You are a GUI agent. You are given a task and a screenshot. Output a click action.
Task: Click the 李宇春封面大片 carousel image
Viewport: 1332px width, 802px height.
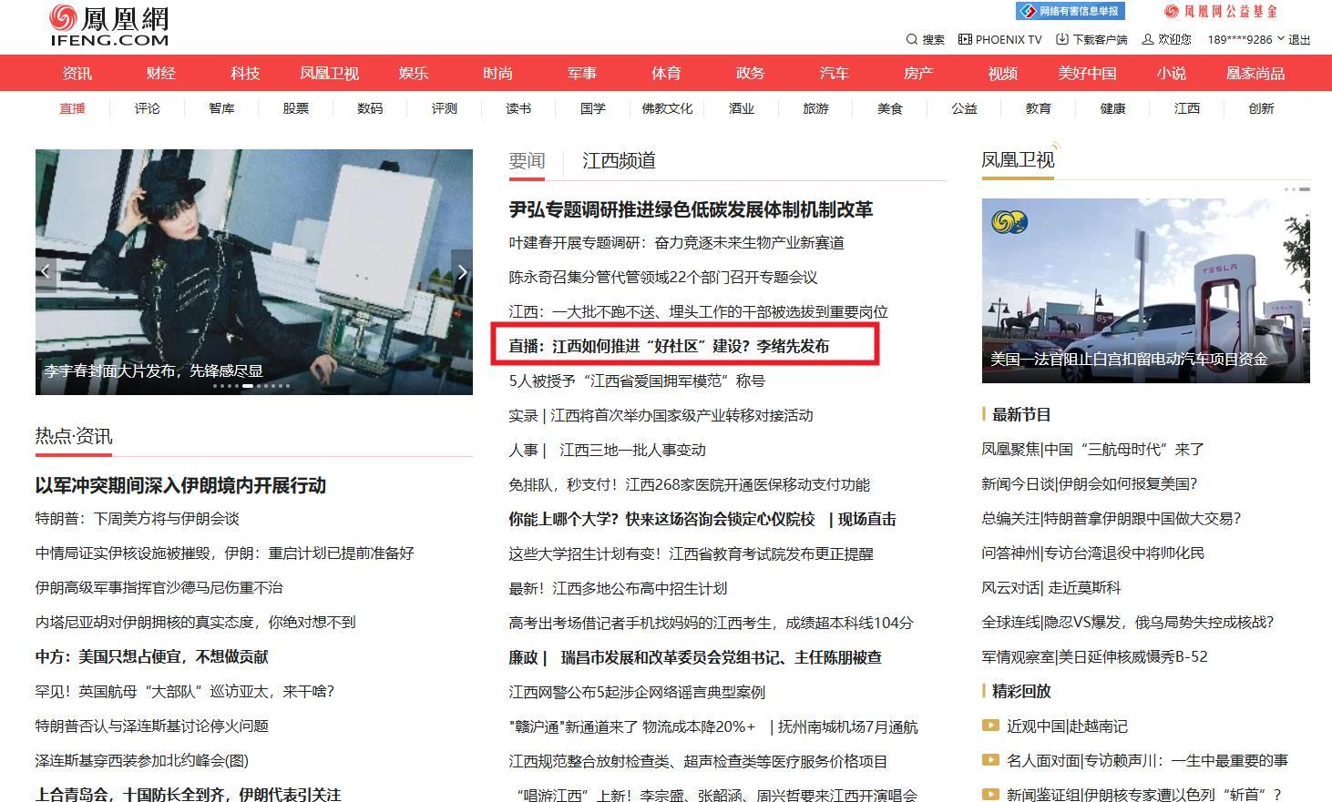point(254,272)
